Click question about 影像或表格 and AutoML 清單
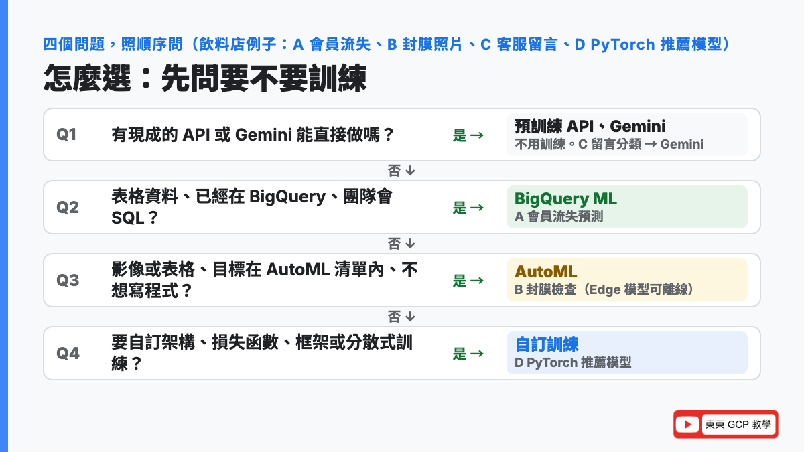804x452 pixels. [x=265, y=280]
